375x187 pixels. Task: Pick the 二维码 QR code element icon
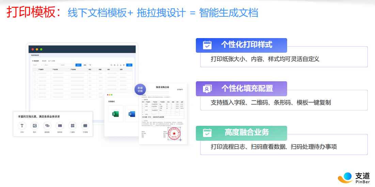click(72, 125)
